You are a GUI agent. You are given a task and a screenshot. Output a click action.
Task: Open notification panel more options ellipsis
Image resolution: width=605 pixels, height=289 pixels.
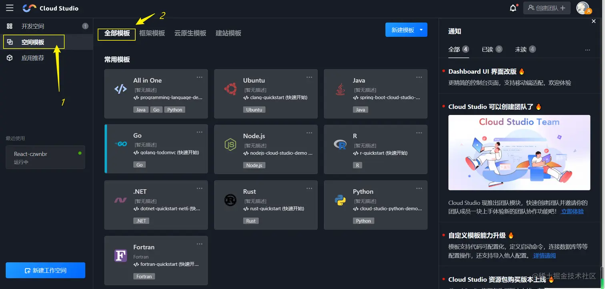(587, 50)
